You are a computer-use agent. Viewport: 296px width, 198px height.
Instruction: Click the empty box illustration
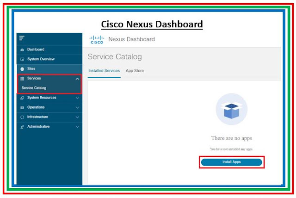pos(231,109)
